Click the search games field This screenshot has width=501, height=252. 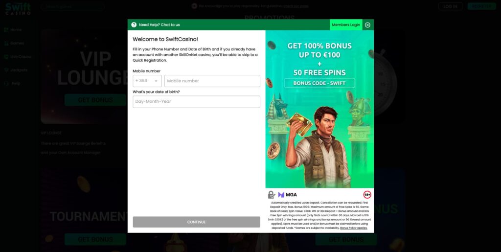click(73, 6)
